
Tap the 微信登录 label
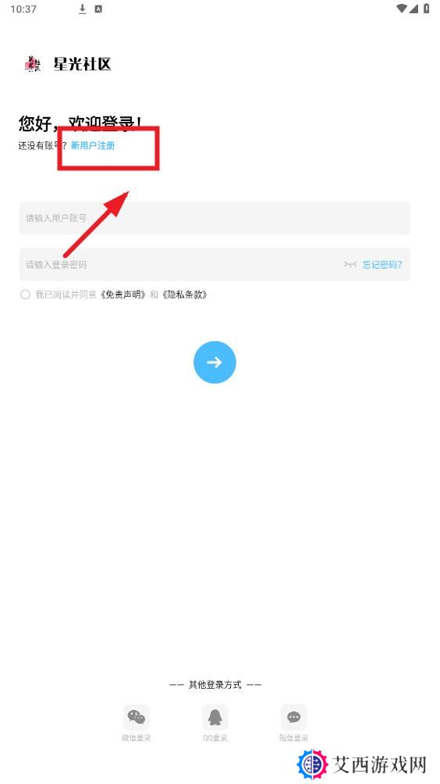(x=136, y=737)
